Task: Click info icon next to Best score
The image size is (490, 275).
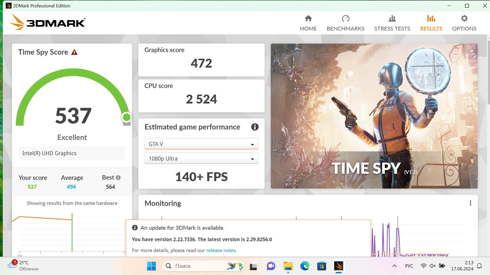Action: click(x=118, y=178)
